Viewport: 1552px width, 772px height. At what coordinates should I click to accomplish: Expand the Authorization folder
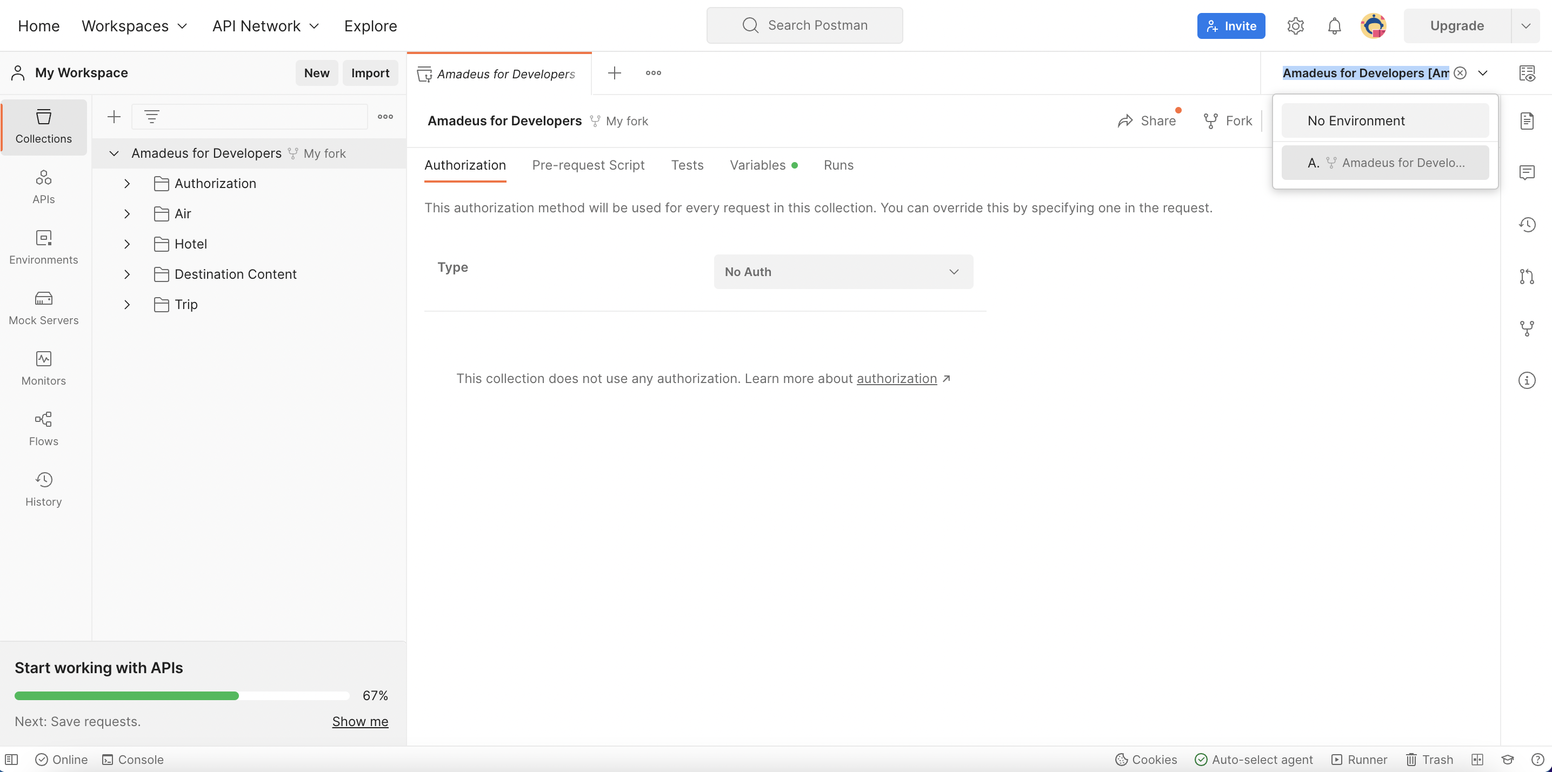coord(127,184)
